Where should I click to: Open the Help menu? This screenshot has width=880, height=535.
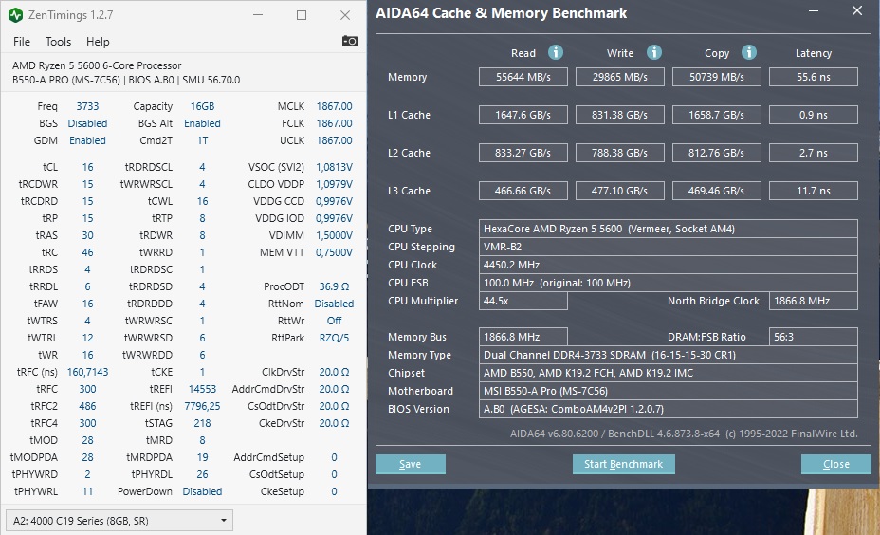(x=98, y=42)
